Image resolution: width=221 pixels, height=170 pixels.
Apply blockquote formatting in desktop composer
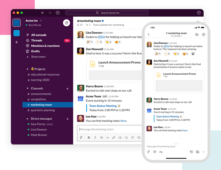click(133, 137)
